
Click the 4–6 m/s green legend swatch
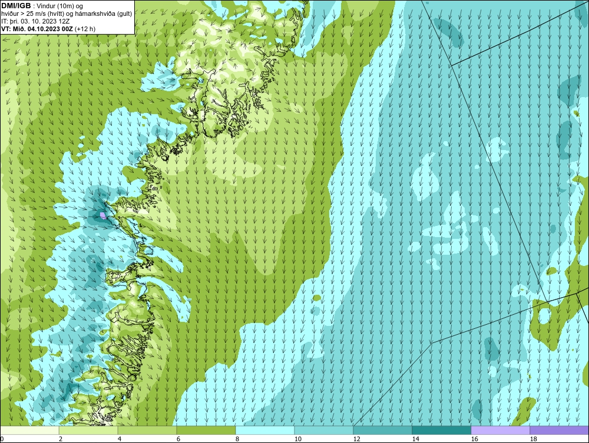pos(147,430)
